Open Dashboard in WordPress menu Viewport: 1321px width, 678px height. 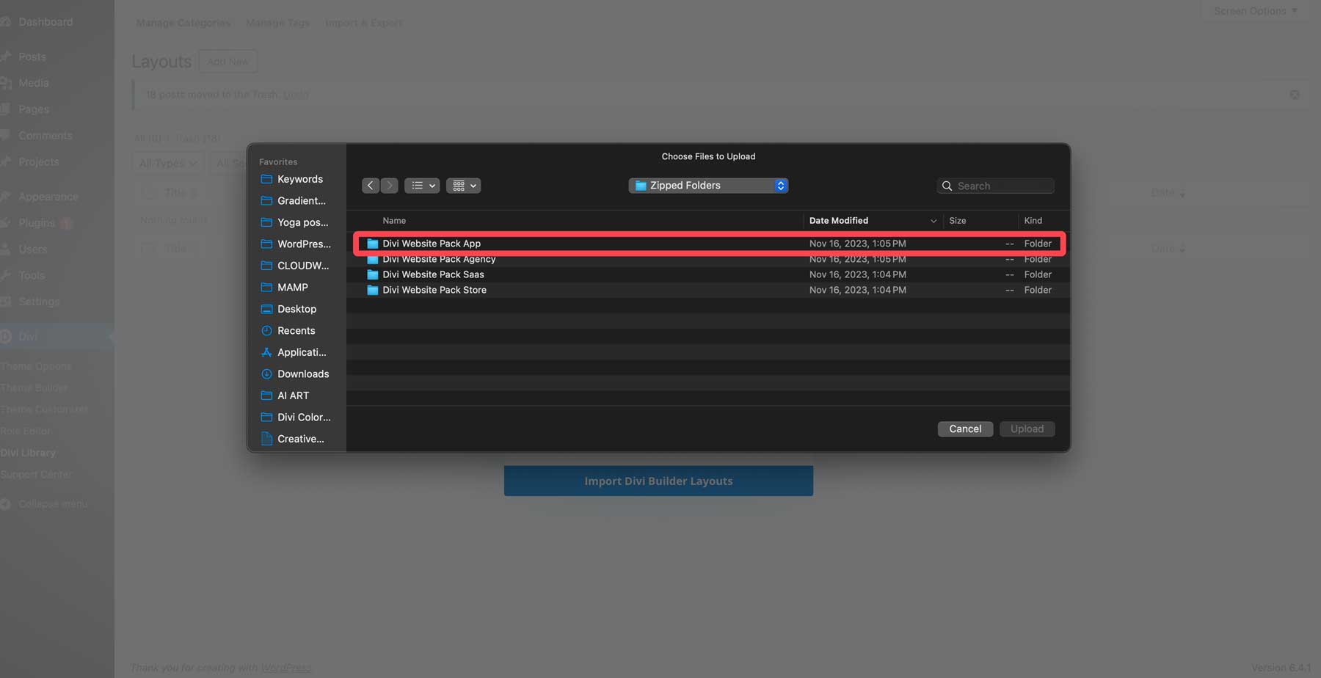(x=46, y=22)
